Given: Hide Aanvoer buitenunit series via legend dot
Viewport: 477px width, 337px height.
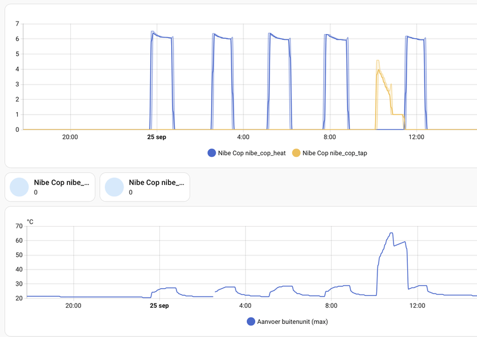Looking at the screenshot, I should click(251, 321).
